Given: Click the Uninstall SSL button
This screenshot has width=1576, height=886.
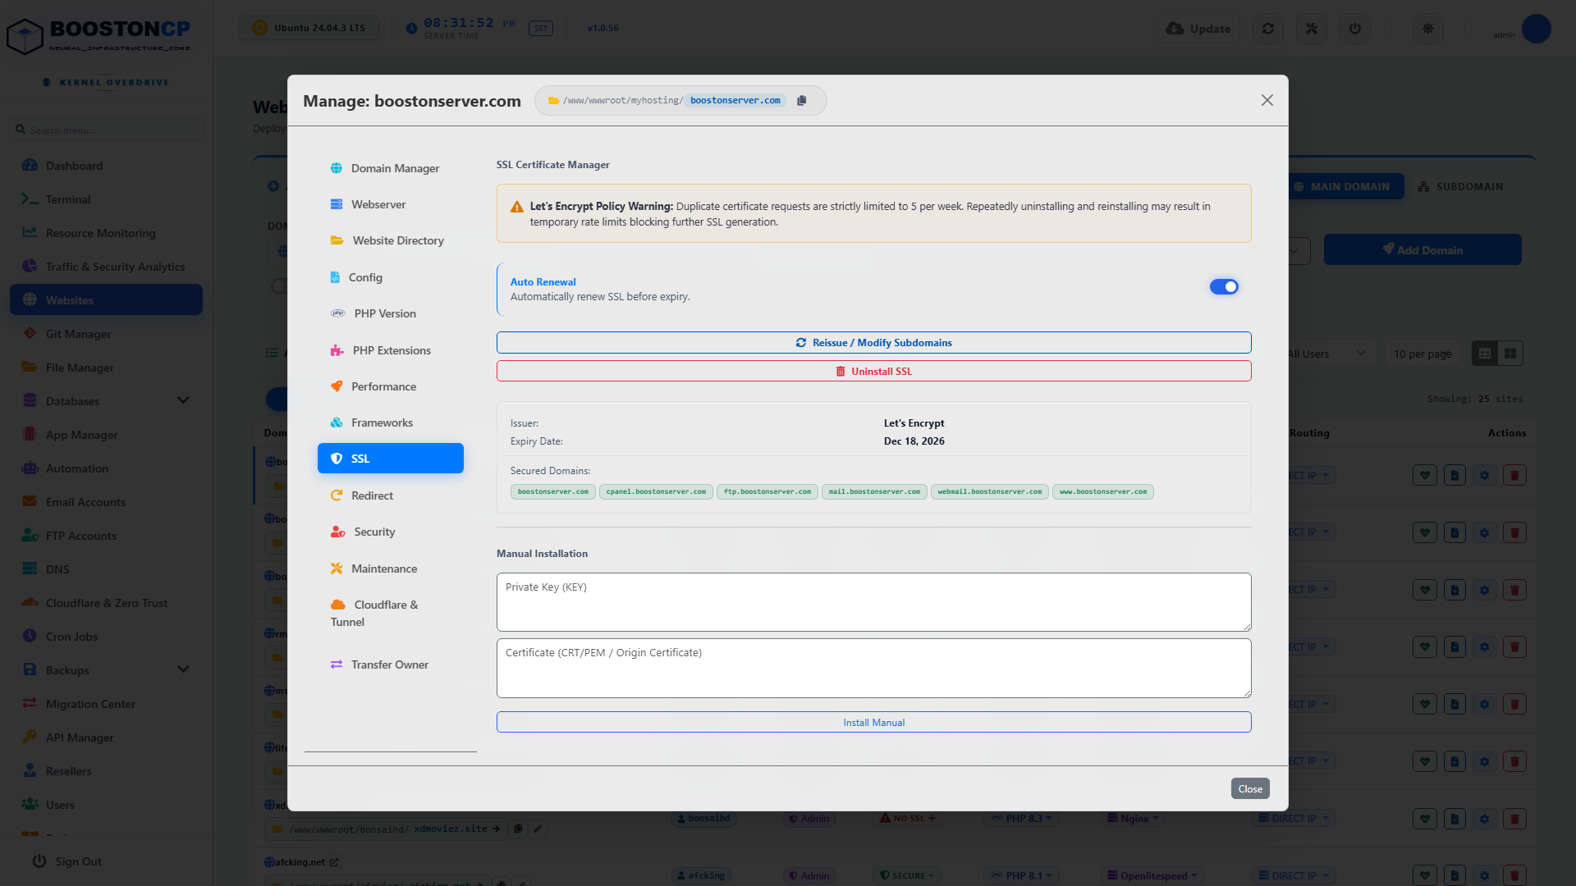Looking at the screenshot, I should (x=873, y=372).
